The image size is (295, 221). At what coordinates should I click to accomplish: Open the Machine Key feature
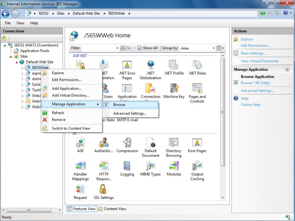(174, 91)
